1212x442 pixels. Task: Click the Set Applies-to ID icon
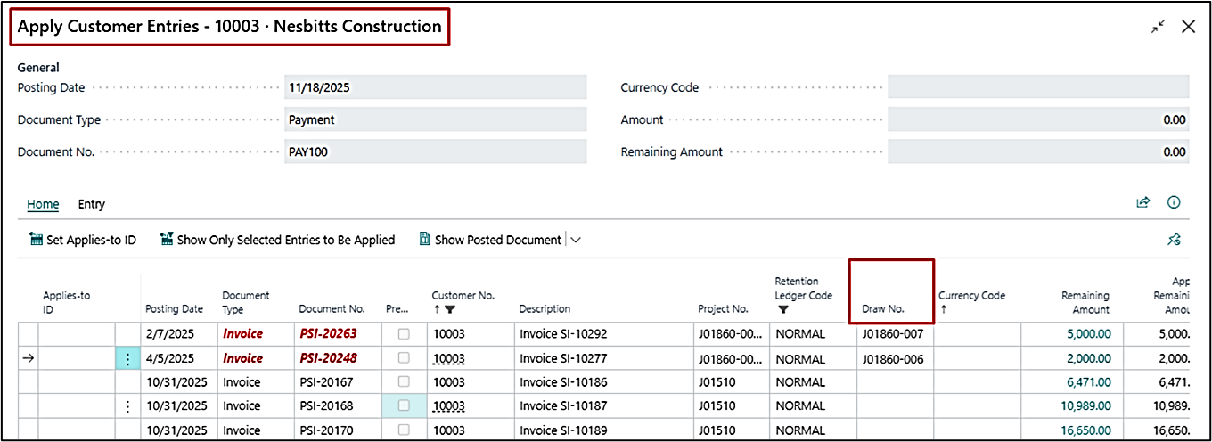point(36,240)
